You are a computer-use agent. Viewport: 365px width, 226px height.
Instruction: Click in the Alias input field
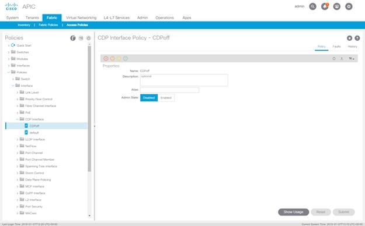pos(169,90)
